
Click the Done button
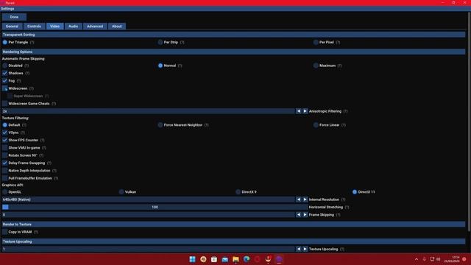click(x=14, y=17)
